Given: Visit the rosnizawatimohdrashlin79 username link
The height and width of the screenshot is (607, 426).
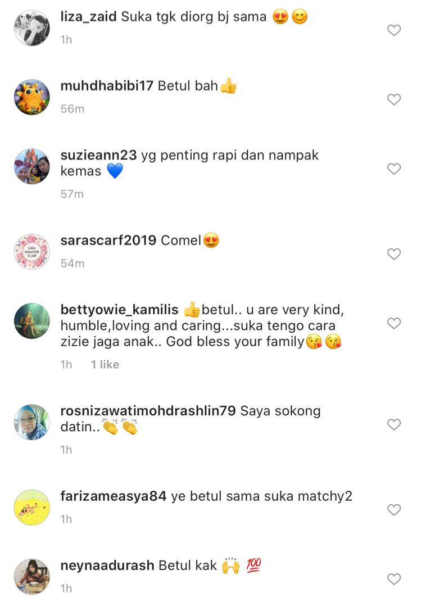Looking at the screenshot, I should (148, 411).
